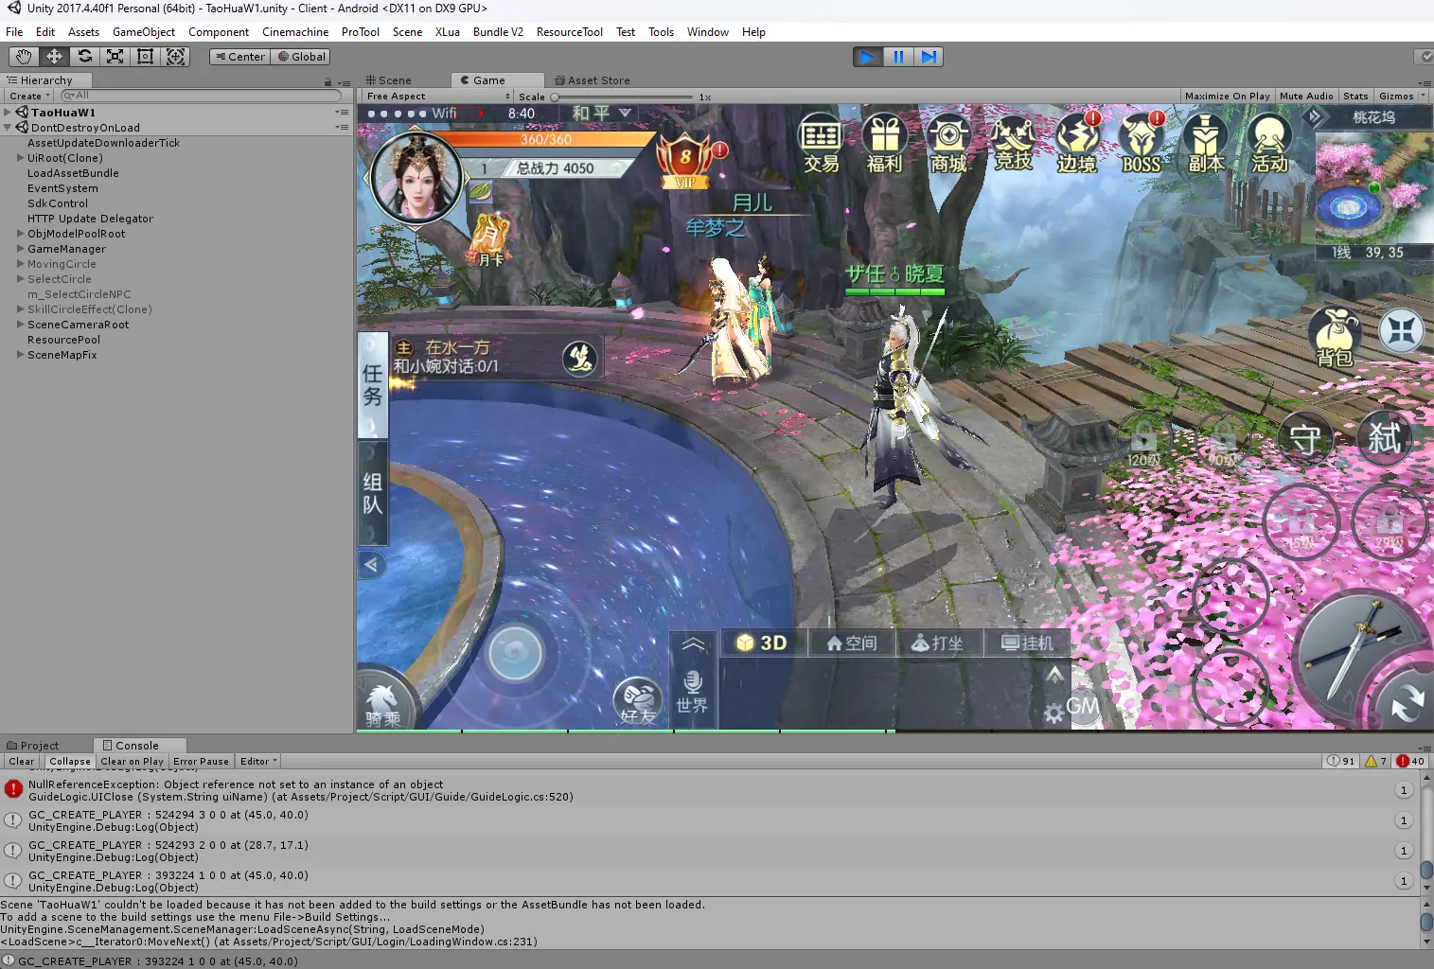This screenshot has width=1434, height=969.
Task: Expand UiRoot(Clone) in Hierarchy
Action: (21, 158)
